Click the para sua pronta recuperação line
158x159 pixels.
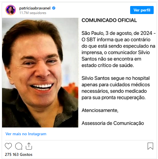(113, 98)
